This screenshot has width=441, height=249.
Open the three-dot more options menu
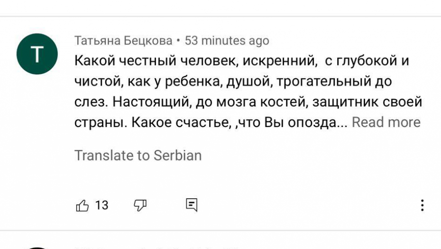422,205
